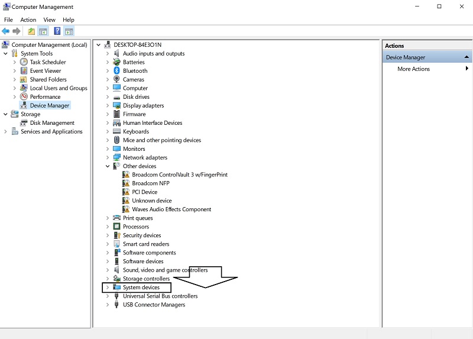
Task: Click the Mice and other pointing devices icon
Action: click(116, 140)
